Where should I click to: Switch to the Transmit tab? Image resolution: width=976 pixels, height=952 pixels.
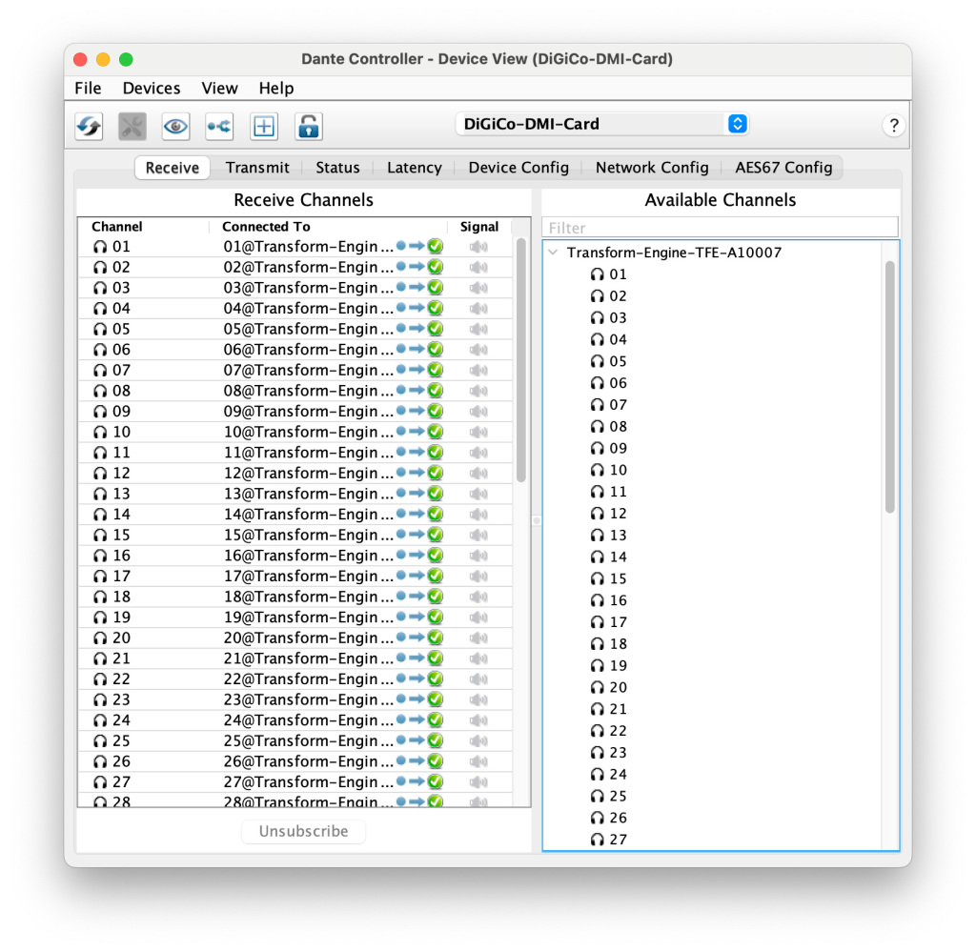(x=257, y=168)
